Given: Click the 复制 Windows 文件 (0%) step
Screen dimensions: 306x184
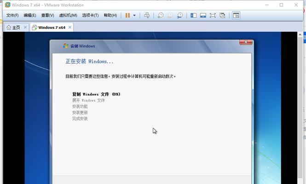Looking at the screenshot, I should coord(96,94).
